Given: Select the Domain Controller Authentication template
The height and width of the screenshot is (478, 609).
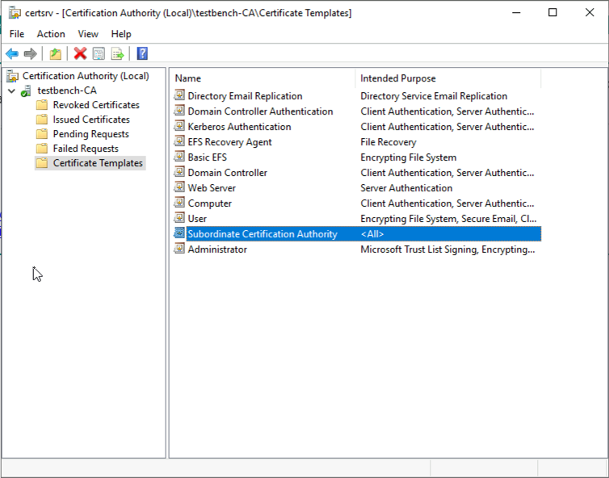Looking at the screenshot, I should [x=260, y=111].
